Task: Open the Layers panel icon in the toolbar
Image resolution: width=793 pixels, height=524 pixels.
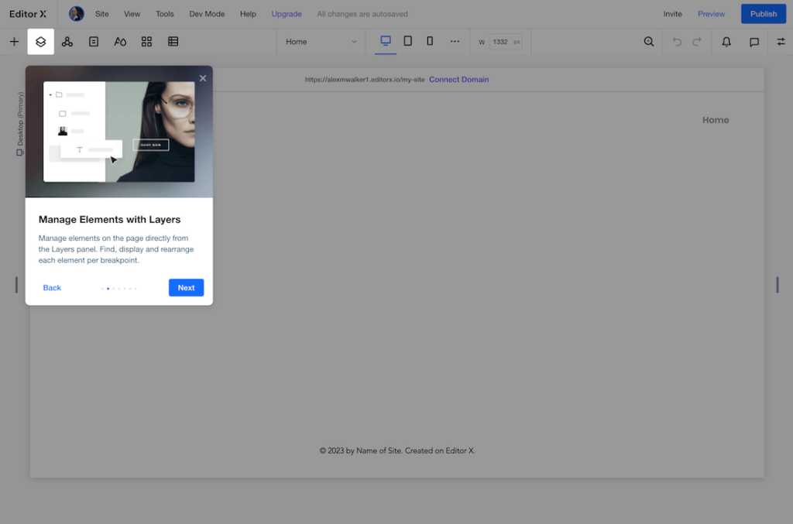Action: [x=40, y=42]
